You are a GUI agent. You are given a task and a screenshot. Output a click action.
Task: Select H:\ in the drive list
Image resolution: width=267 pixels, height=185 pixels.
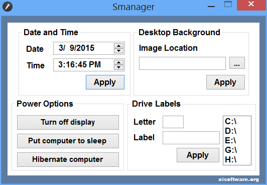237,159
